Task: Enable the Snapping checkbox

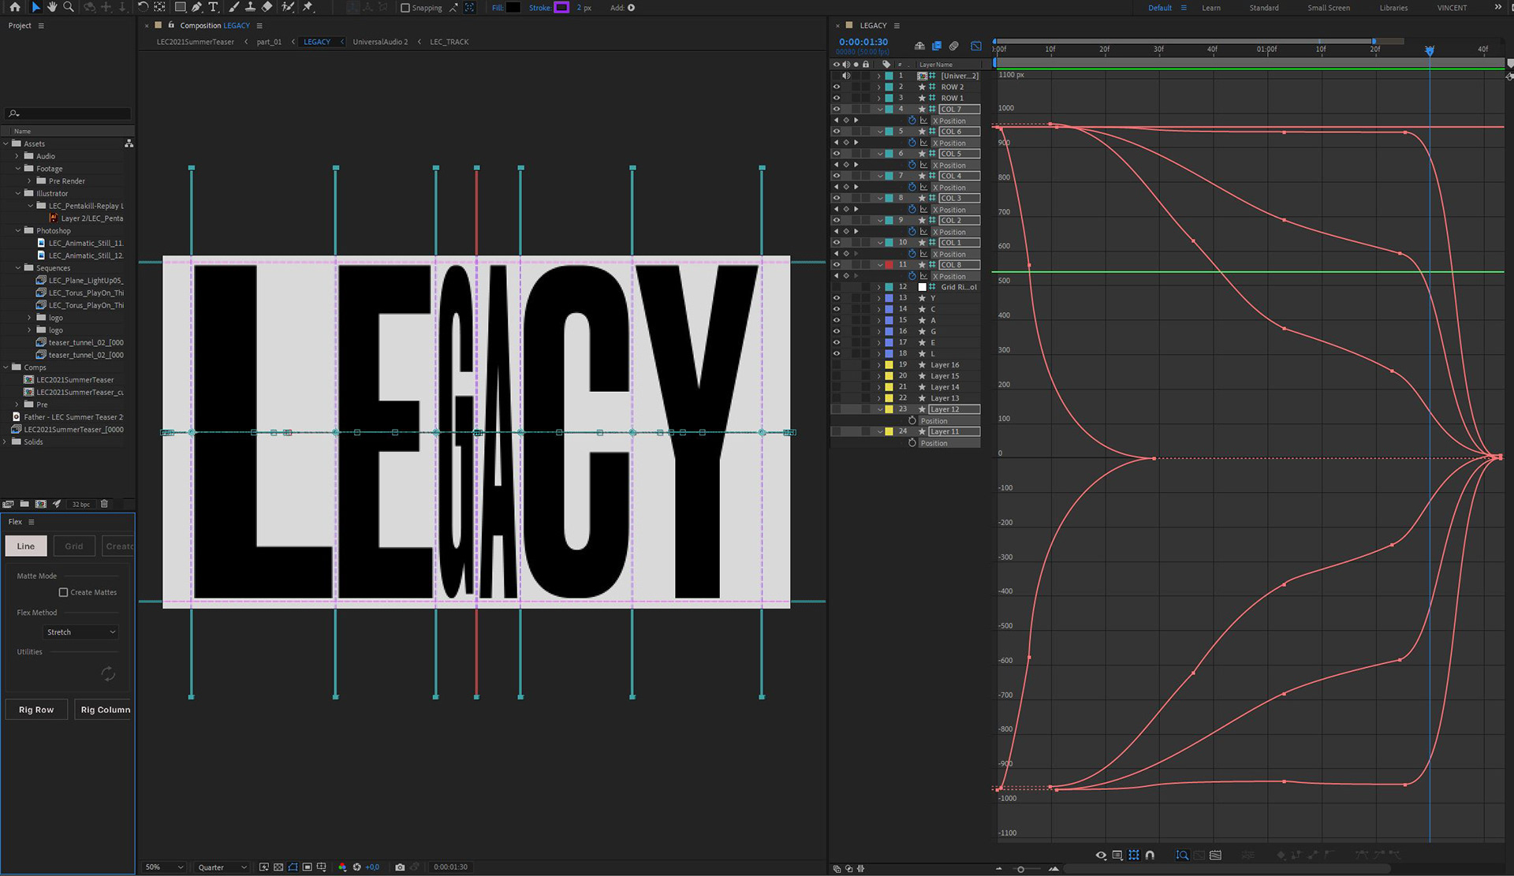Action: pyautogui.click(x=405, y=8)
